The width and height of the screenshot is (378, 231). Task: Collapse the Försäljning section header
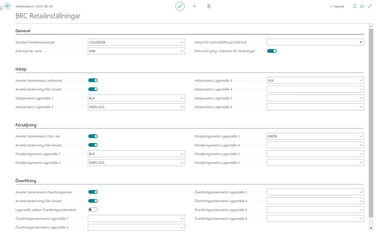click(26, 125)
